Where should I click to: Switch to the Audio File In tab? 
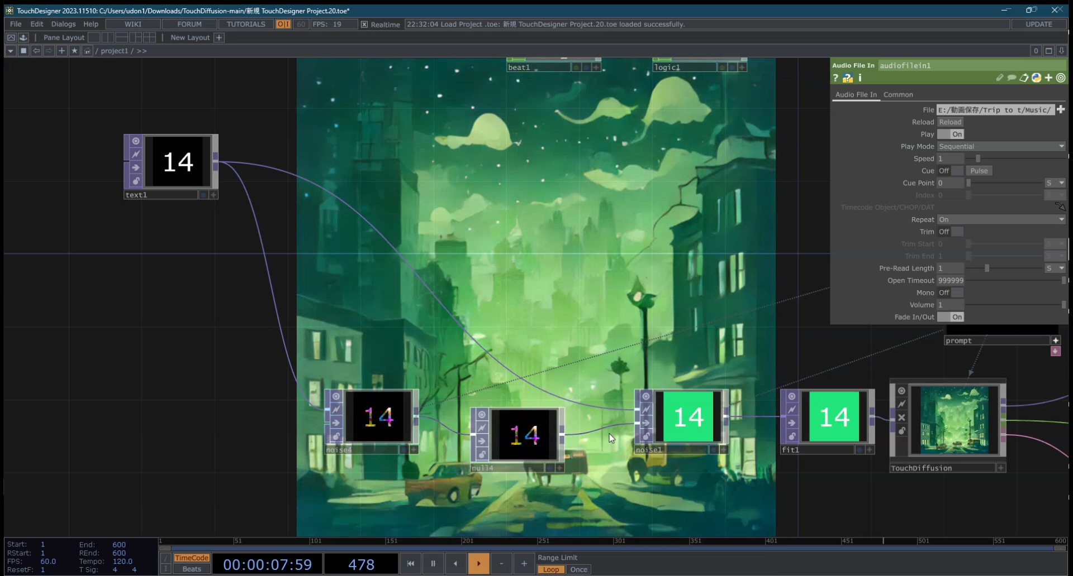point(856,94)
